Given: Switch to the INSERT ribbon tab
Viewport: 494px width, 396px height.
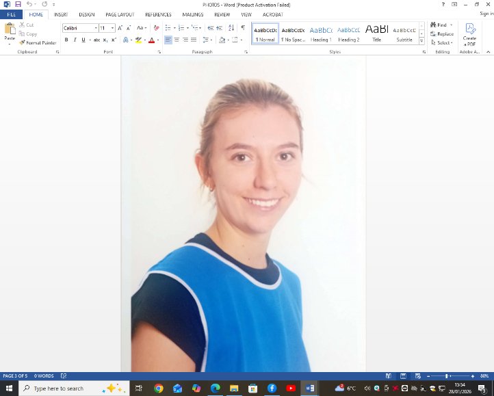Looking at the screenshot, I should (61, 14).
